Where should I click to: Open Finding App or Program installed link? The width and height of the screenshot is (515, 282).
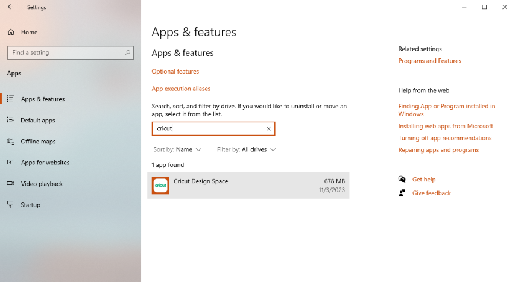click(x=447, y=110)
